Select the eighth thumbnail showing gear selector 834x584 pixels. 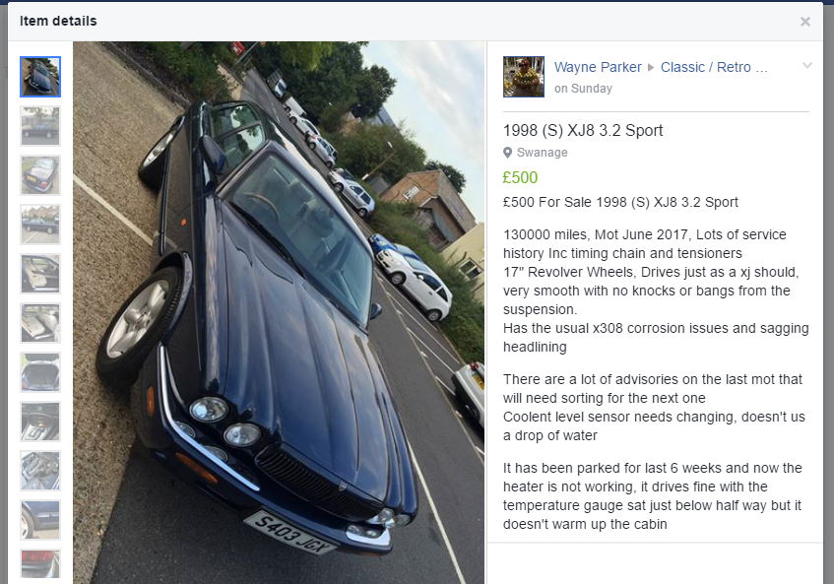coord(40,422)
